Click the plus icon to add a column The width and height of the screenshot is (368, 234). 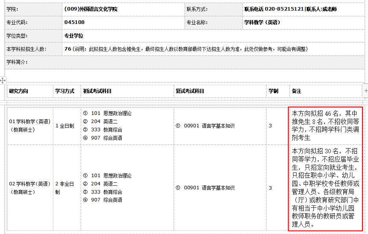pos(366,91)
